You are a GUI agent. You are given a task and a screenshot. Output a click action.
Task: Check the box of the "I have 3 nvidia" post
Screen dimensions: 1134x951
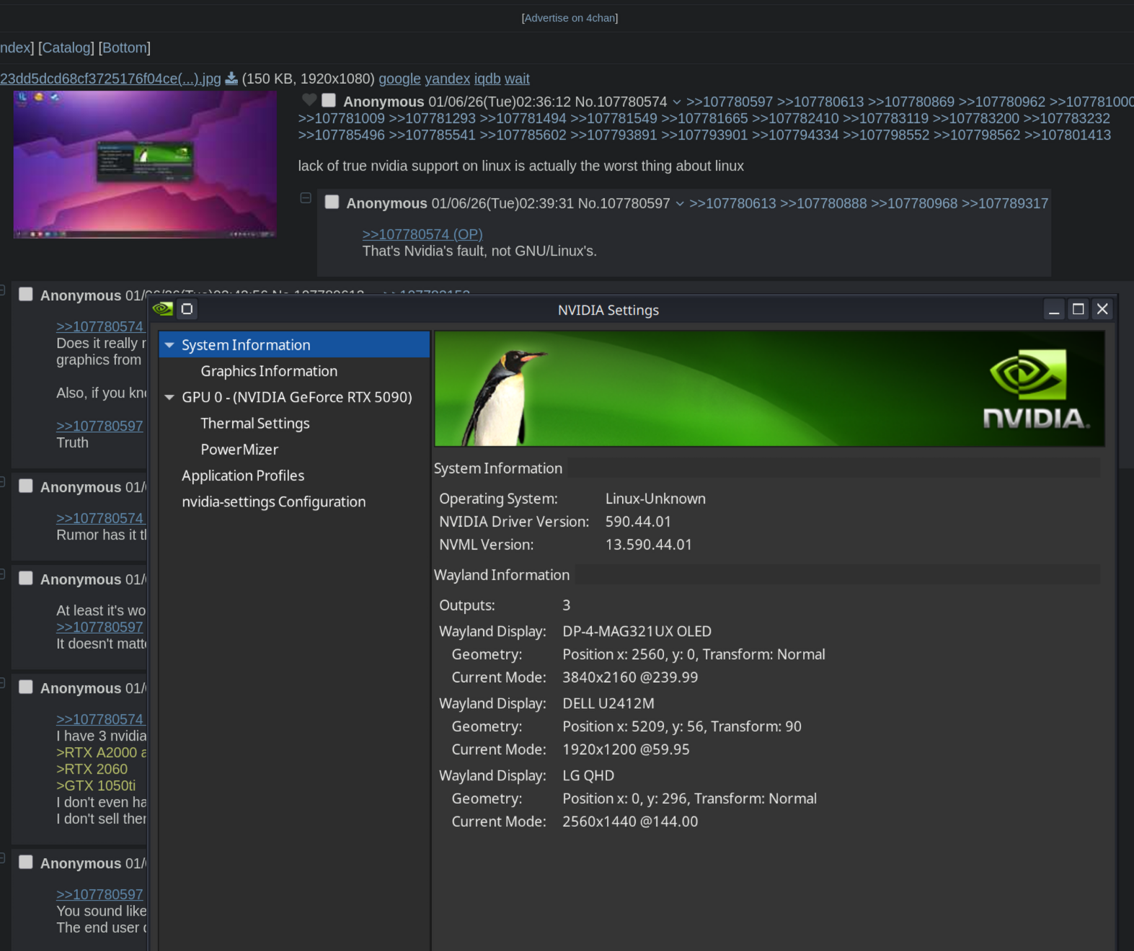[26, 687]
